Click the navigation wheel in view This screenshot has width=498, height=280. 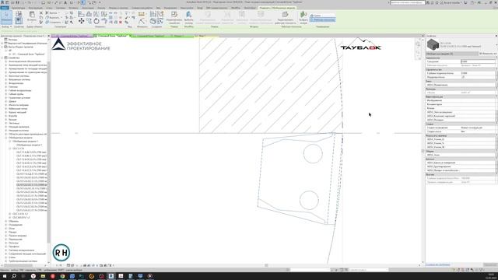pyautogui.click(x=418, y=44)
